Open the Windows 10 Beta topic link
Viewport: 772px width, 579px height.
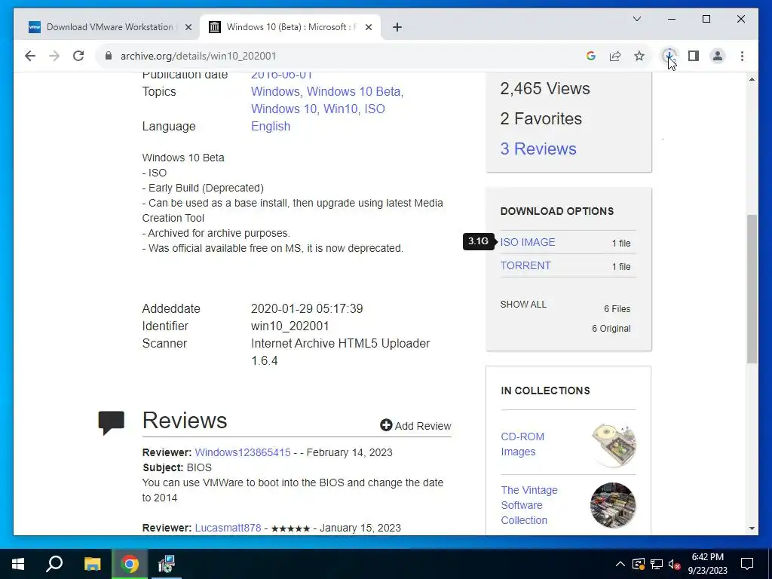355,91
